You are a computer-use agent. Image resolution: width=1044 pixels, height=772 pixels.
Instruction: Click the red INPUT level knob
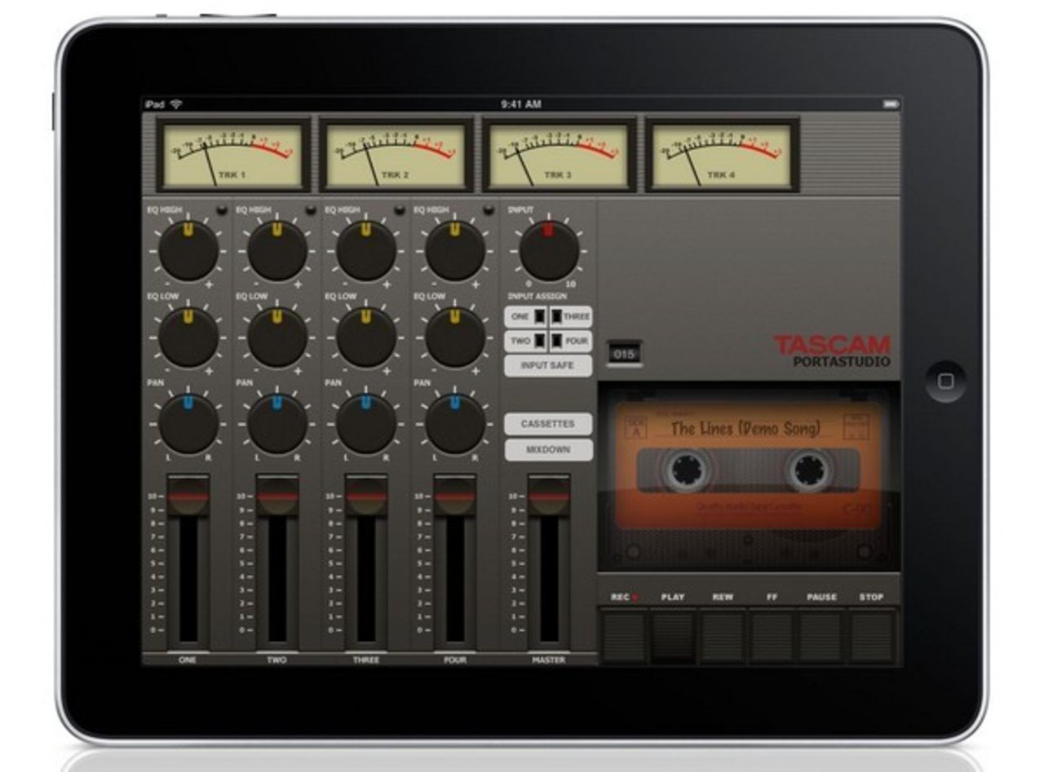[x=549, y=251]
